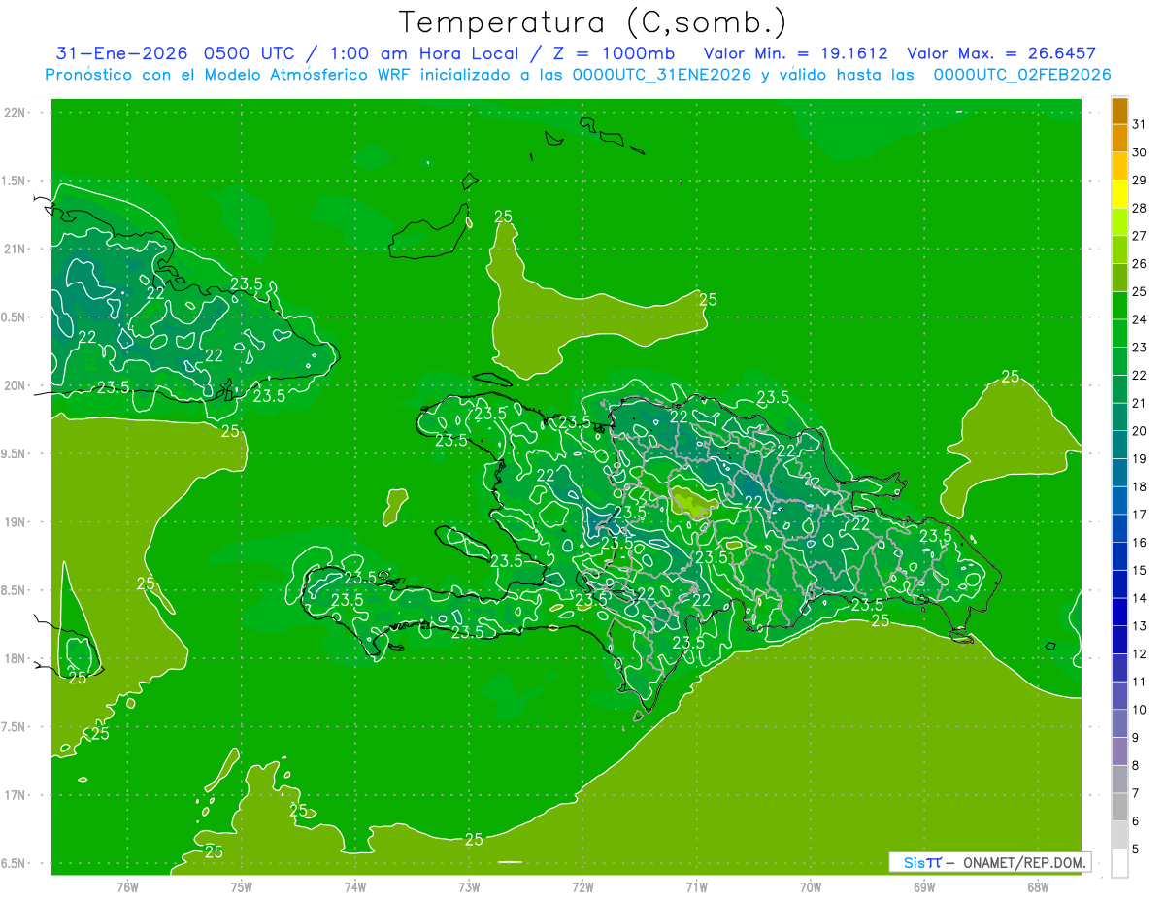Click longitude axis label '68W'
The width and height of the screenshot is (1165, 900).
[x=1038, y=887]
